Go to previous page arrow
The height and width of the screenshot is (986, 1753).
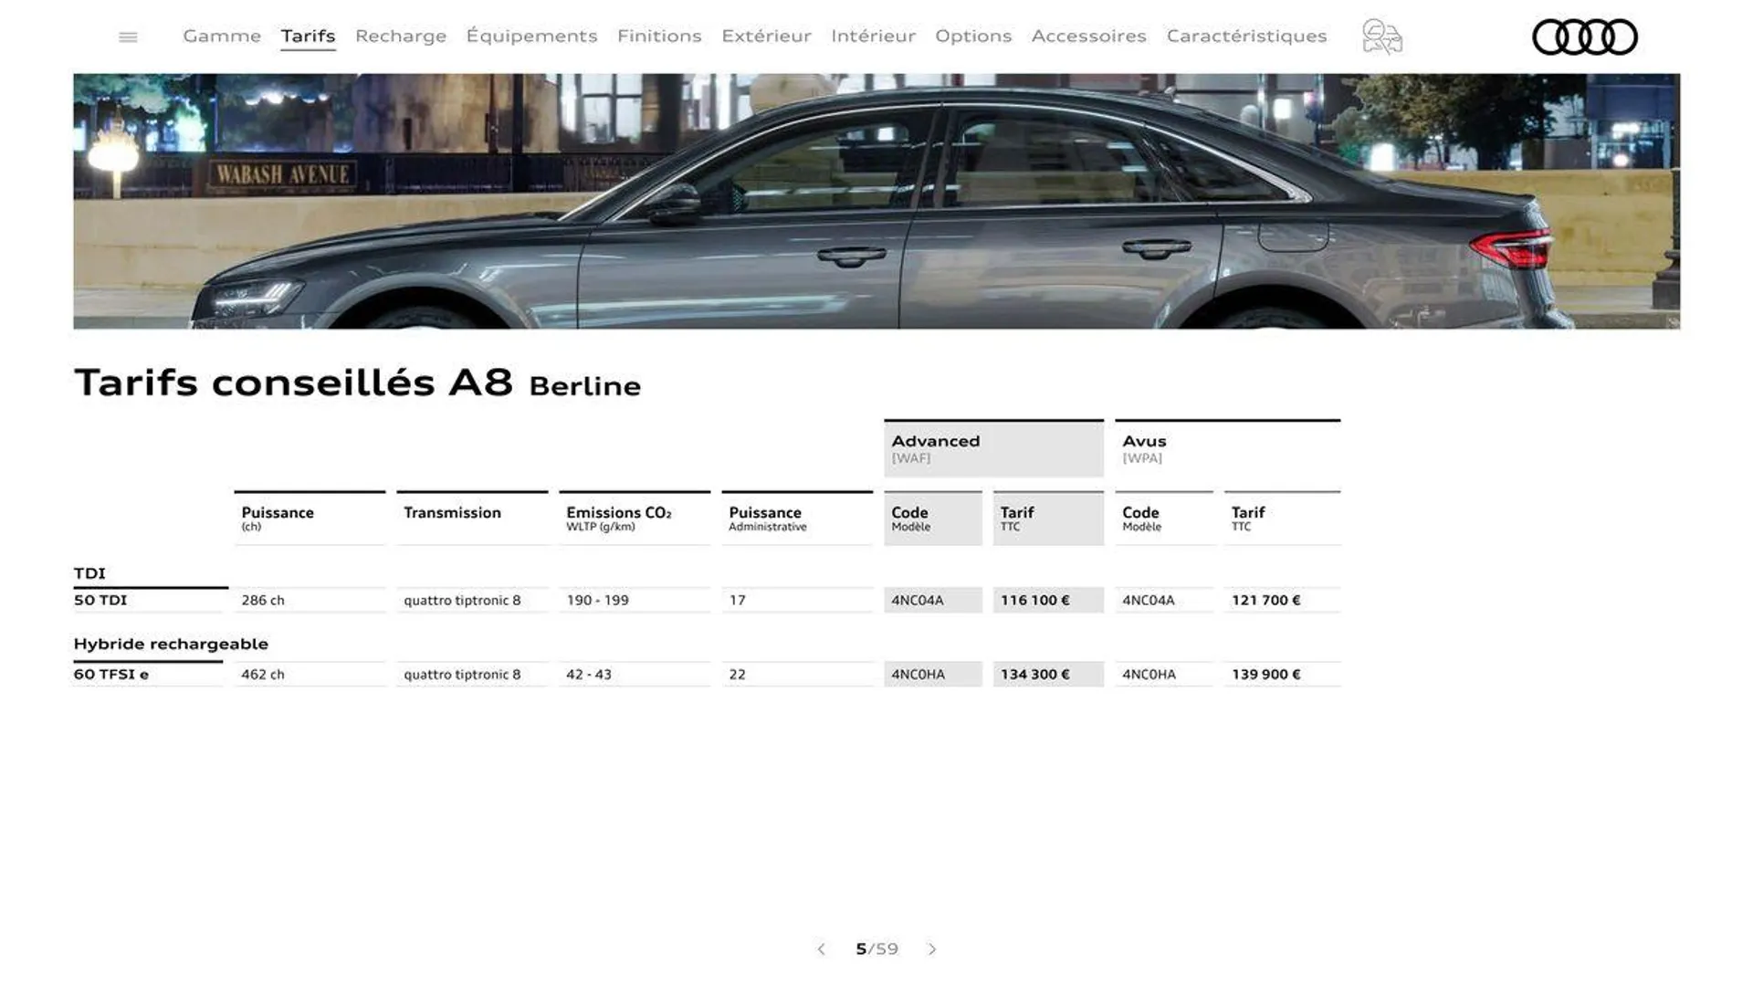821,949
